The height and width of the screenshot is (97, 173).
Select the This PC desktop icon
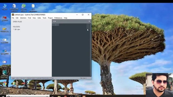pos(5,7)
